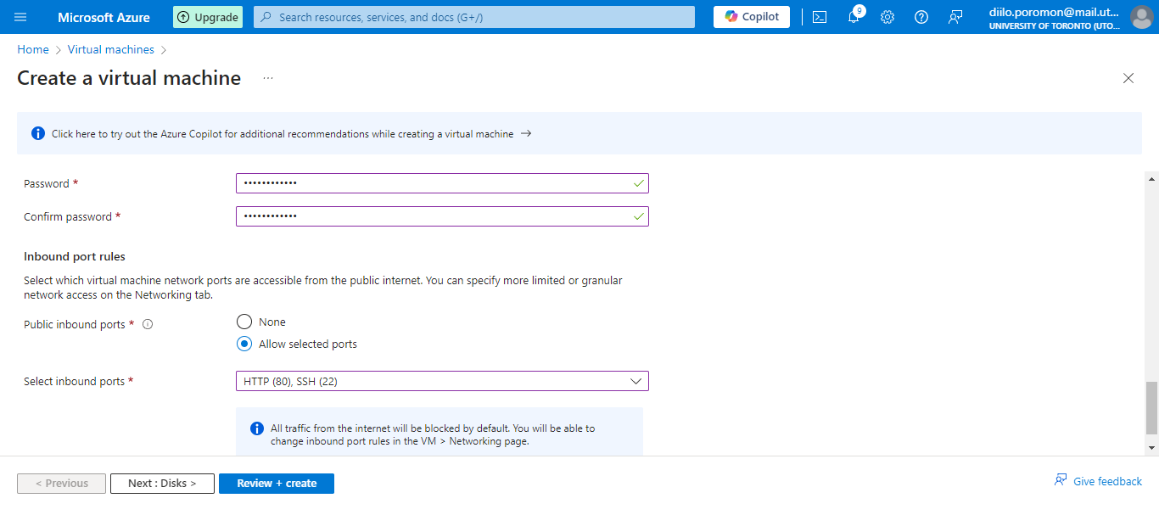Expand the Select inbound ports dropdown
The image size is (1159, 515).
click(x=441, y=381)
